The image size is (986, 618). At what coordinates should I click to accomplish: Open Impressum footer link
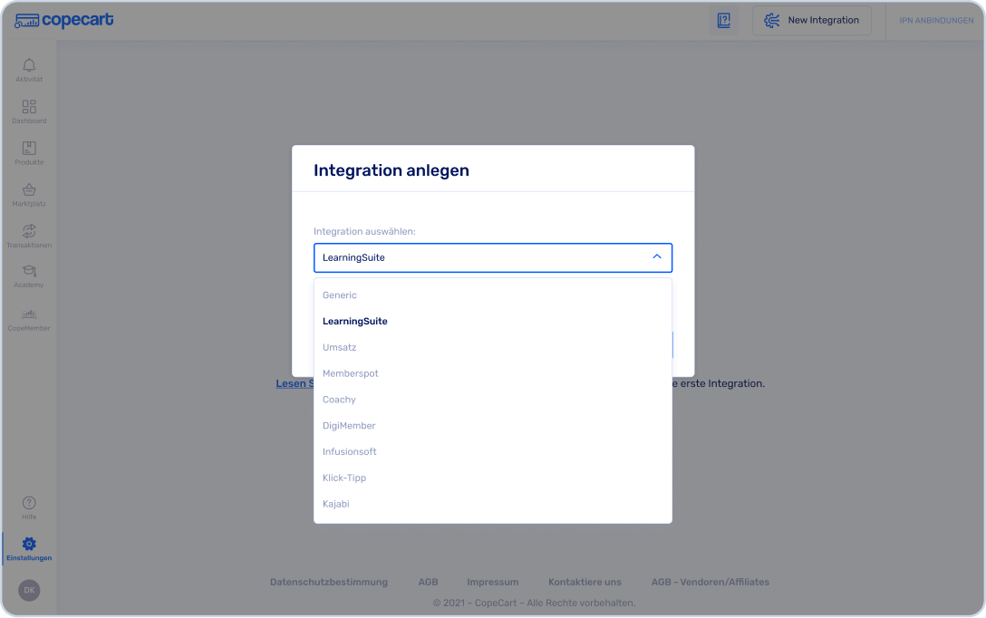click(493, 582)
